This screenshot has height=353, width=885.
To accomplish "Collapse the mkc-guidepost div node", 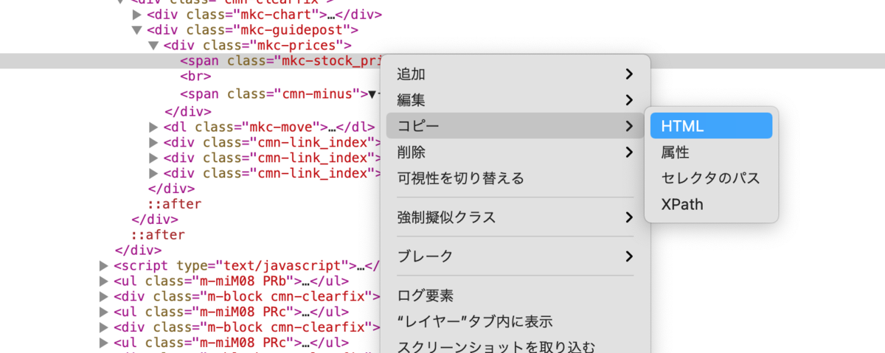I will coord(136,30).
